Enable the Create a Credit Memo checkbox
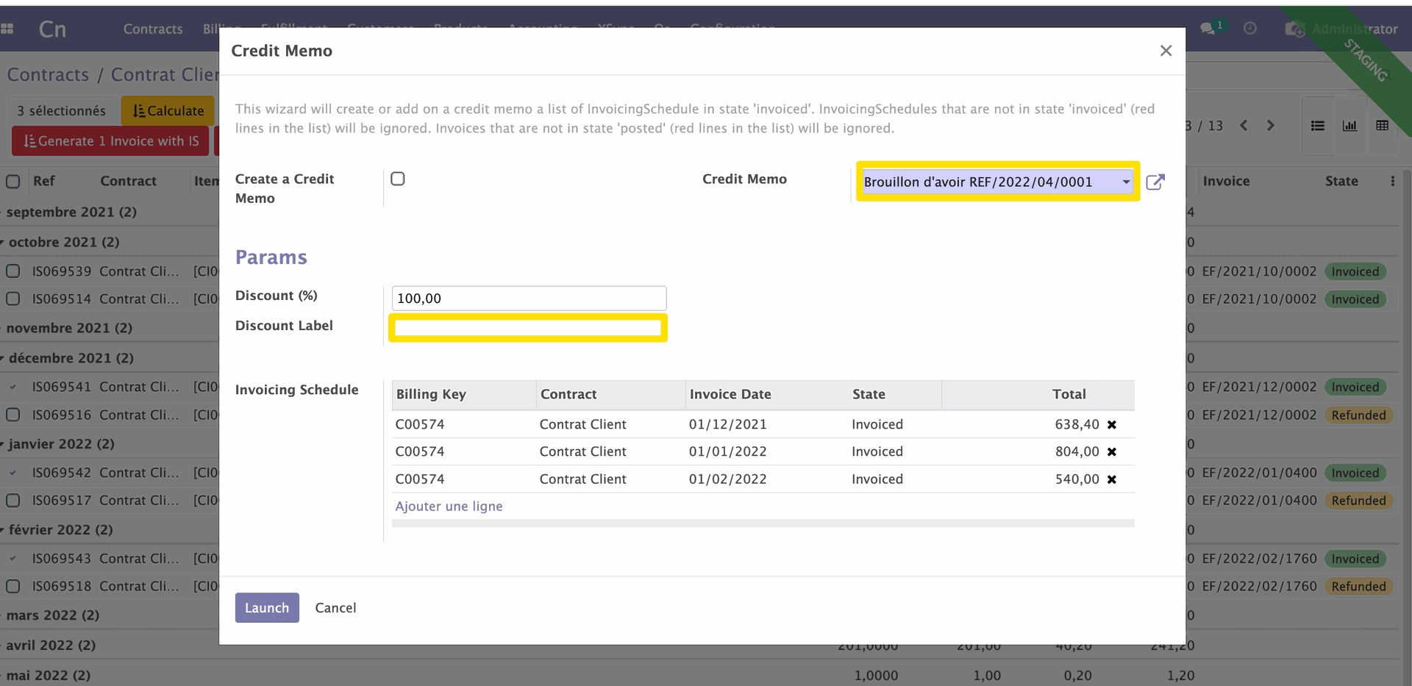Image resolution: width=1412 pixels, height=686 pixels. click(x=398, y=179)
